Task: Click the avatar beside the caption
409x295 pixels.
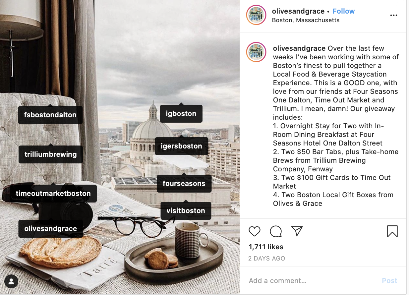Action: click(256, 52)
